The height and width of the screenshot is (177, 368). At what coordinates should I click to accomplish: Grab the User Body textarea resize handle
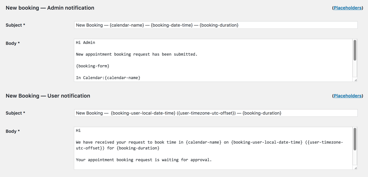(x=355, y=168)
